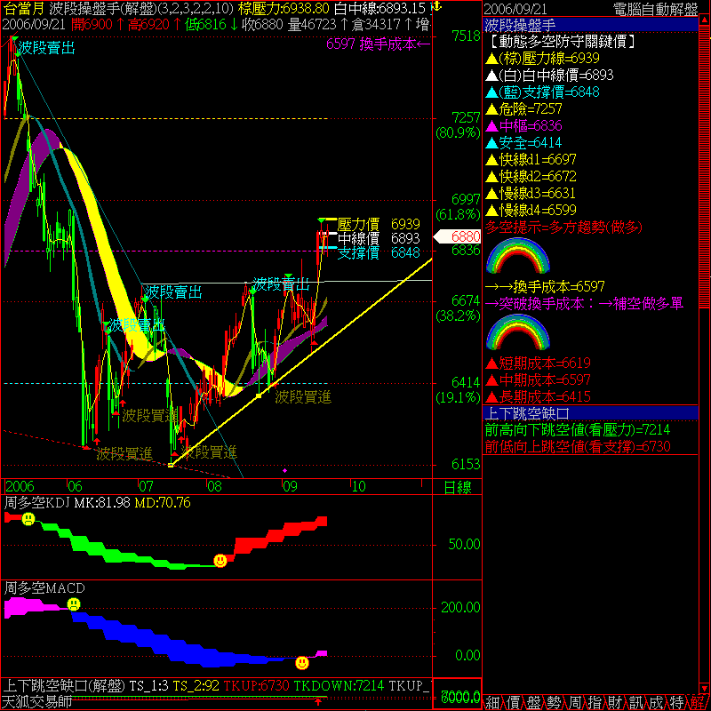The width and height of the screenshot is (711, 711).
Task: Click the 日線 timeframe label
Action: 458,487
